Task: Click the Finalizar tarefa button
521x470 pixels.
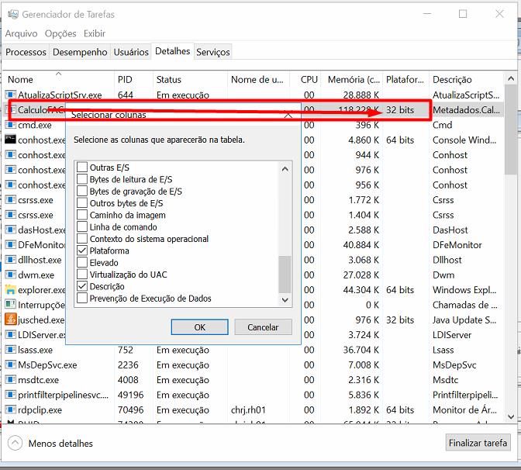Action: pyautogui.click(x=478, y=444)
